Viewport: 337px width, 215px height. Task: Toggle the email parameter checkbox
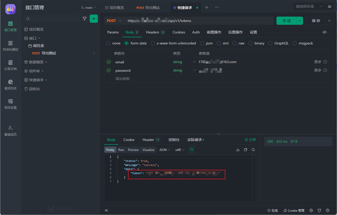tap(109, 62)
